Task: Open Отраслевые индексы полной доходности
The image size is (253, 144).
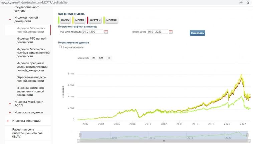Action: [x=31, y=79]
